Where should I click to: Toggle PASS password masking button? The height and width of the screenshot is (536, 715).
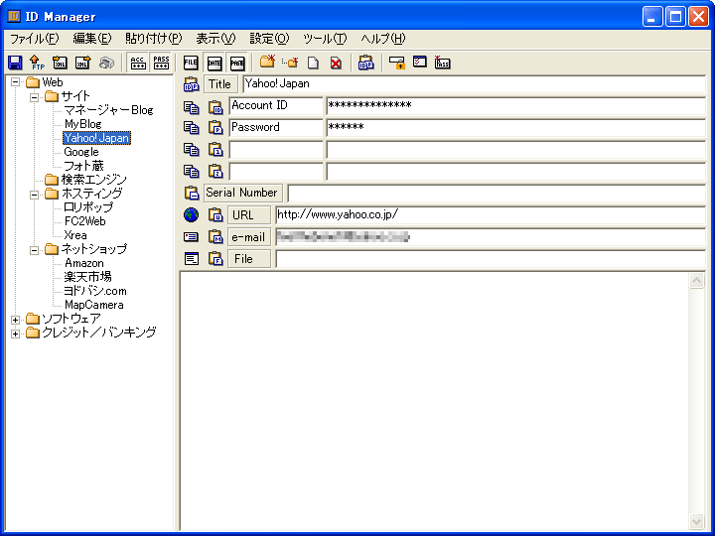pos(161,63)
